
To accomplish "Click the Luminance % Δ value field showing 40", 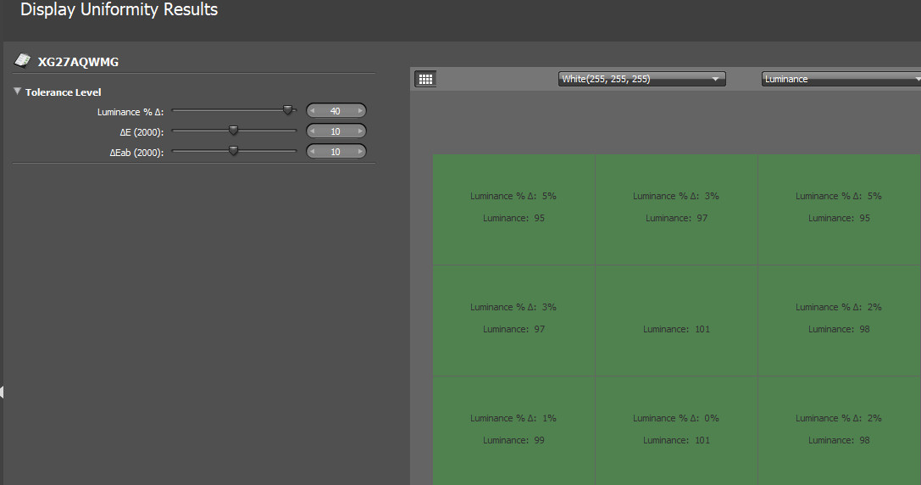I will point(336,111).
